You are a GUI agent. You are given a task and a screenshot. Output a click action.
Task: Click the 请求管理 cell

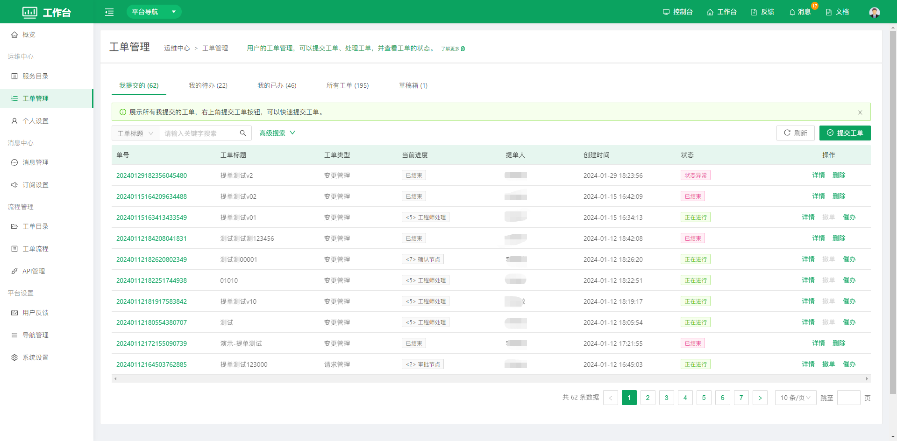click(337, 364)
